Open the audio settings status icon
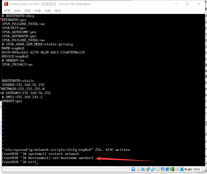Screen dimensions: 207x174 [x=143, y=169]
